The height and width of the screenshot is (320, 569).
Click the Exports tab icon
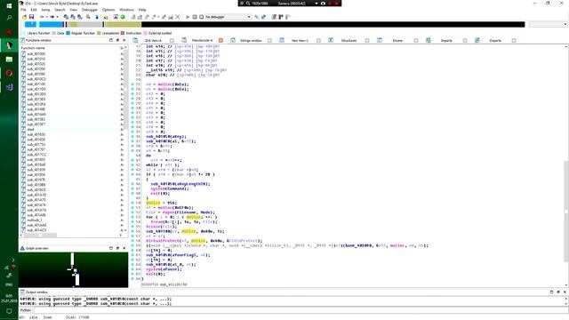point(477,40)
